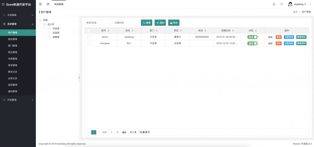The width and height of the screenshot is (314, 147).
Task: Open 部门管理 in the sidebar
Action: pyautogui.click(x=18, y=45)
